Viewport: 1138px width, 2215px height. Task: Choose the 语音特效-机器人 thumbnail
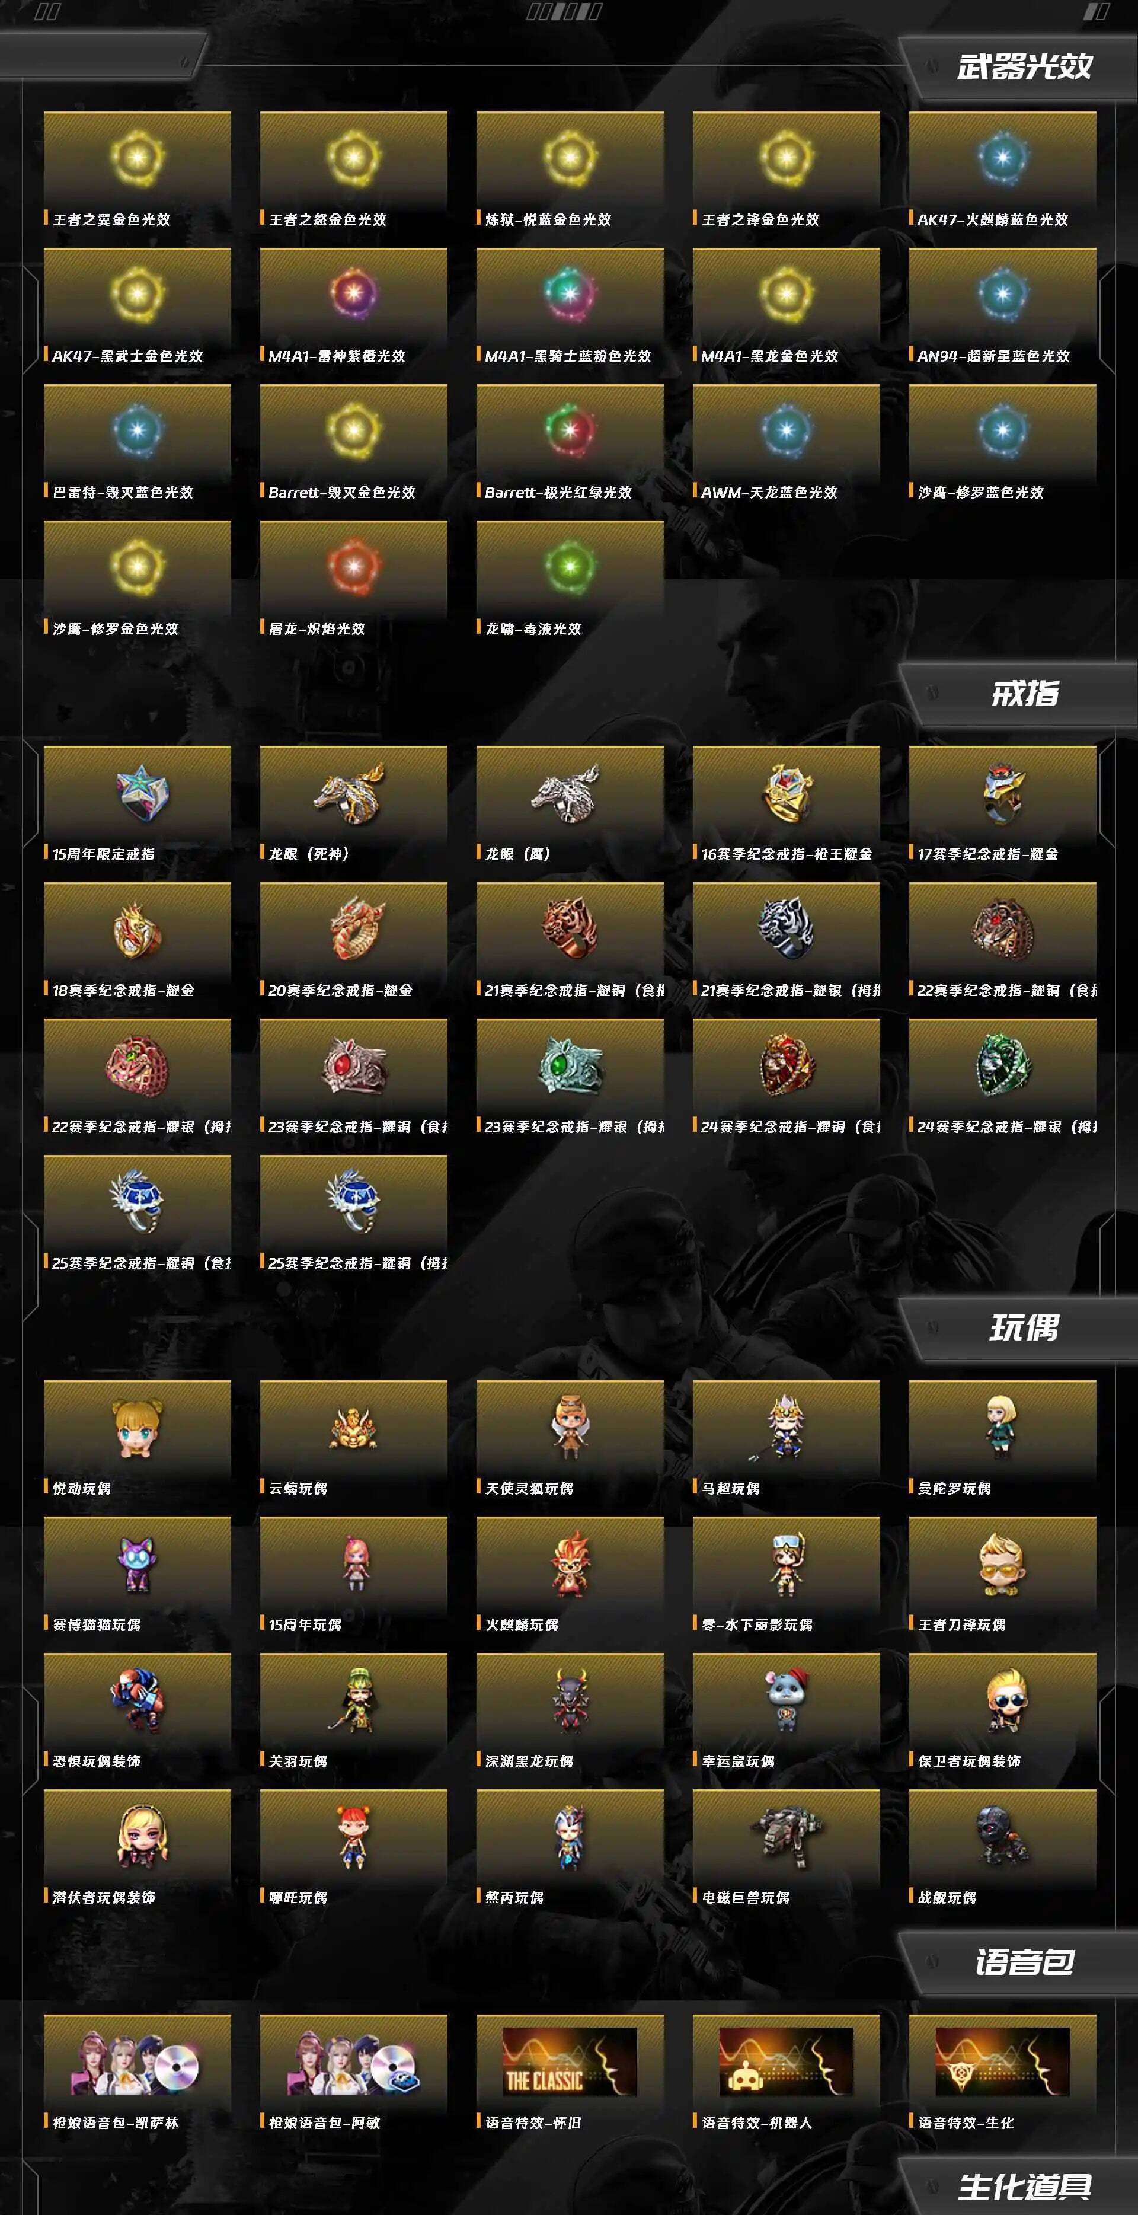(x=785, y=2062)
